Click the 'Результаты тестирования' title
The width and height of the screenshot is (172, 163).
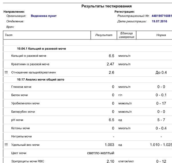point(107,6)
